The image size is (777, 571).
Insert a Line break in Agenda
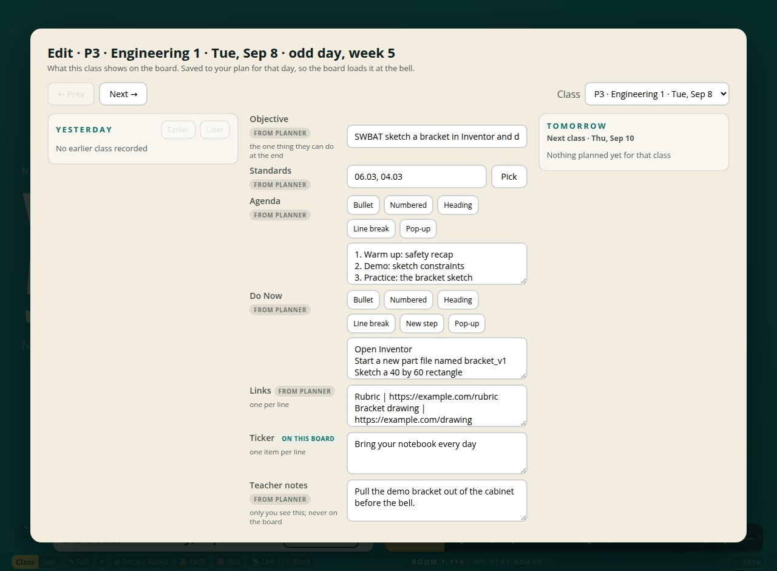(372, 229)
